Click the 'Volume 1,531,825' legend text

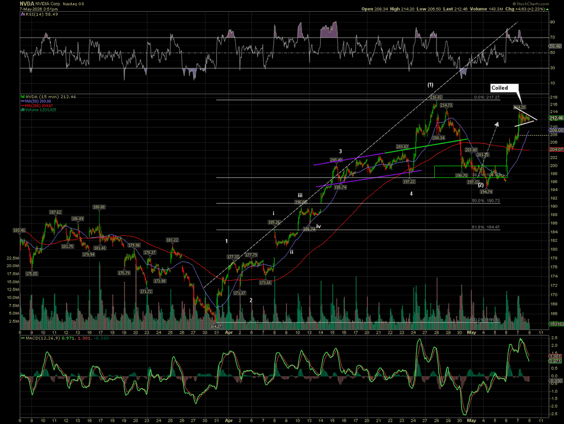[40, 109]
